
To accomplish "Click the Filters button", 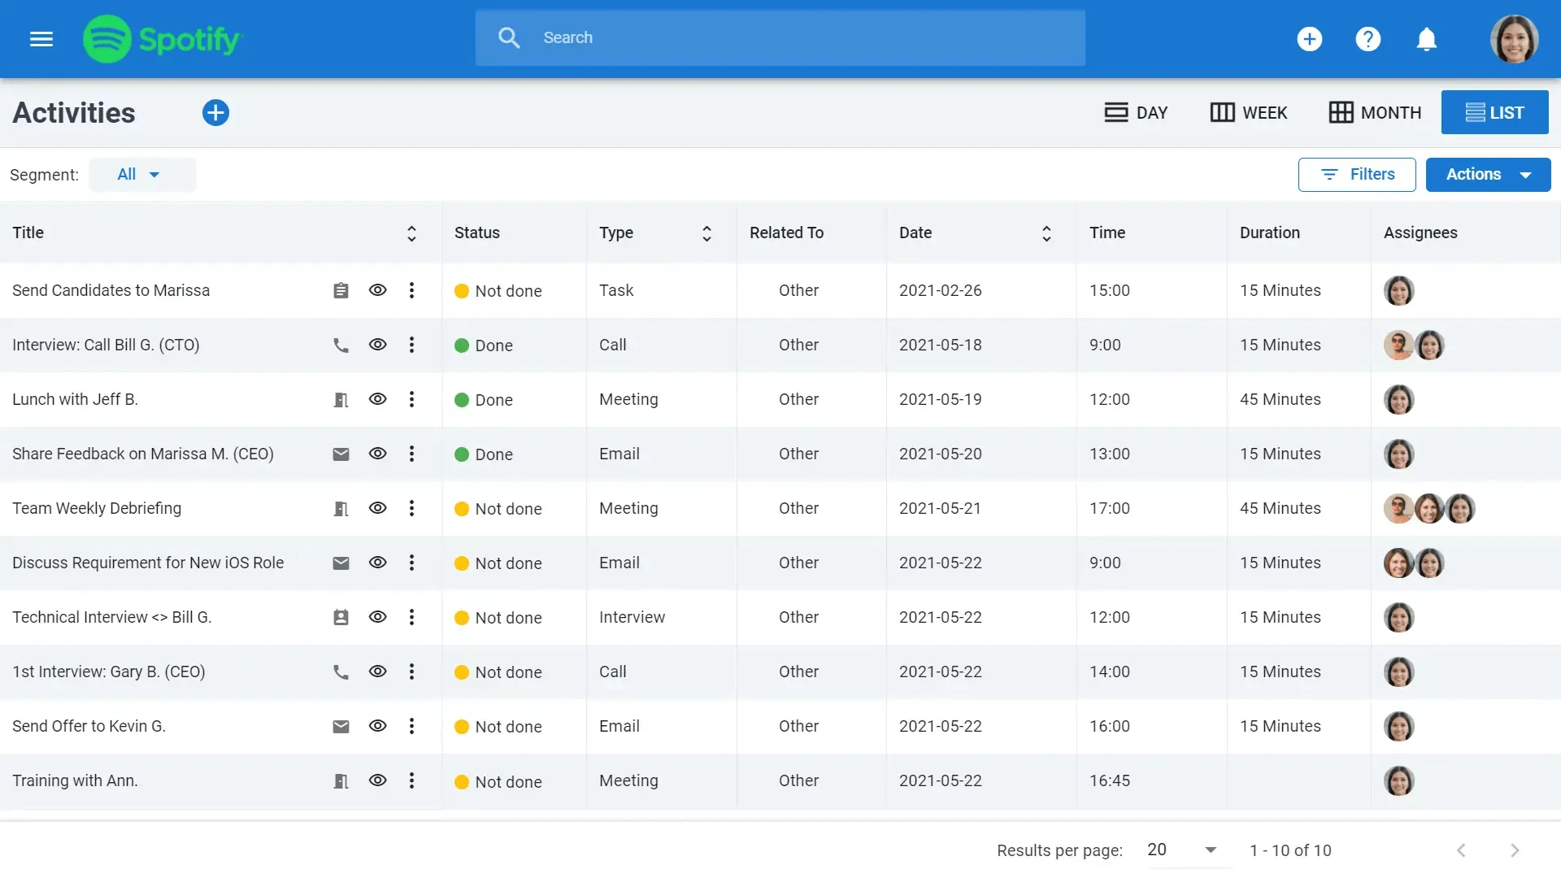I will pyautogui.click(x=1356, y=175).
